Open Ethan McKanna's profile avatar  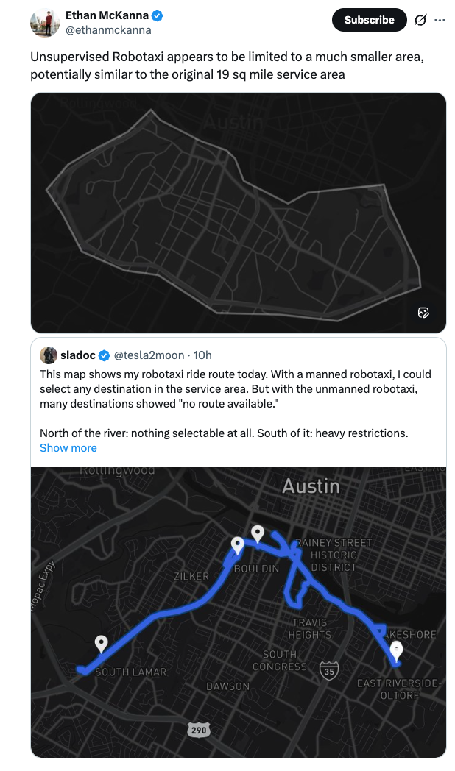[45, 23]
